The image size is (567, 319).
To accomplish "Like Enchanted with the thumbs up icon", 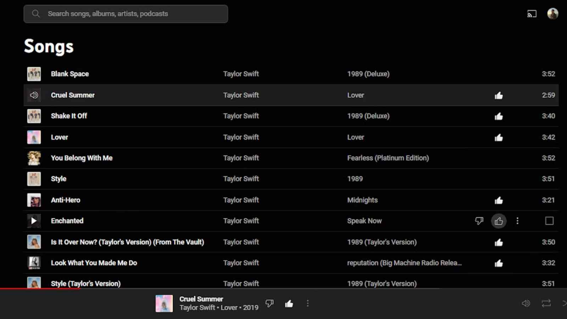I will (498, 221).
